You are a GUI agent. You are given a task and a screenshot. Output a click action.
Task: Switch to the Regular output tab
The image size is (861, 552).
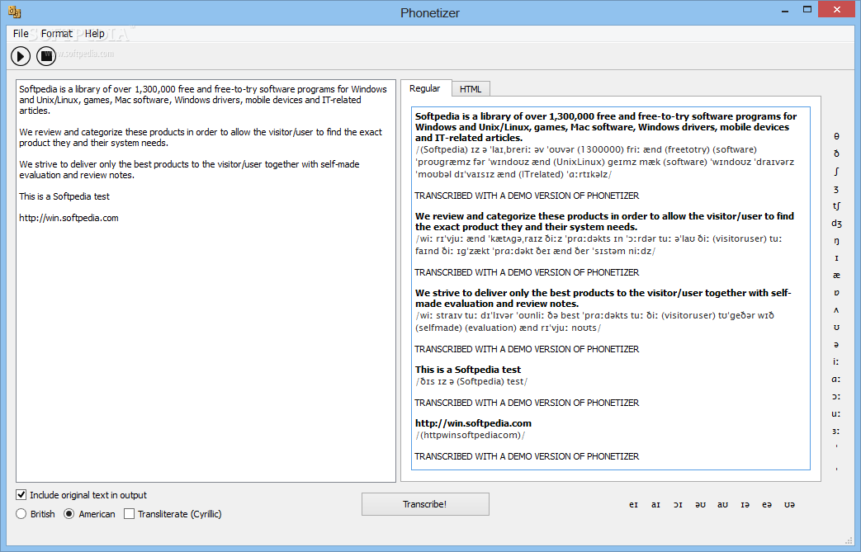(x=425, y=88)
